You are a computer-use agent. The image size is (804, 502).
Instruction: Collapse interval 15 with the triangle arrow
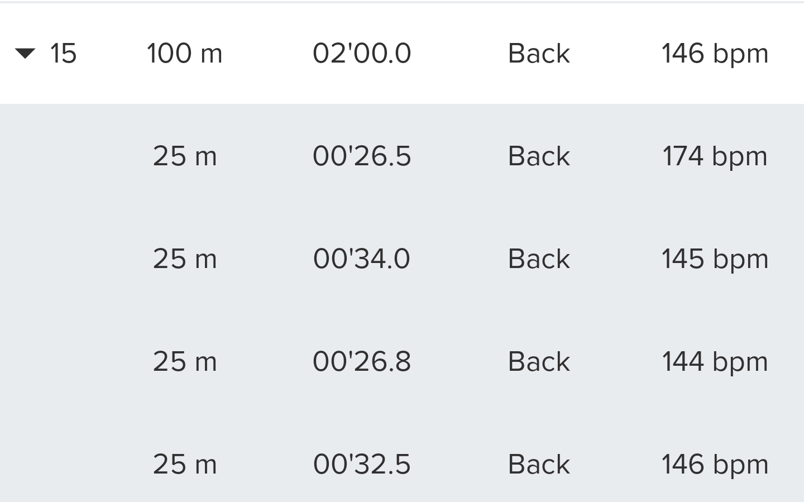coord(25,54)
